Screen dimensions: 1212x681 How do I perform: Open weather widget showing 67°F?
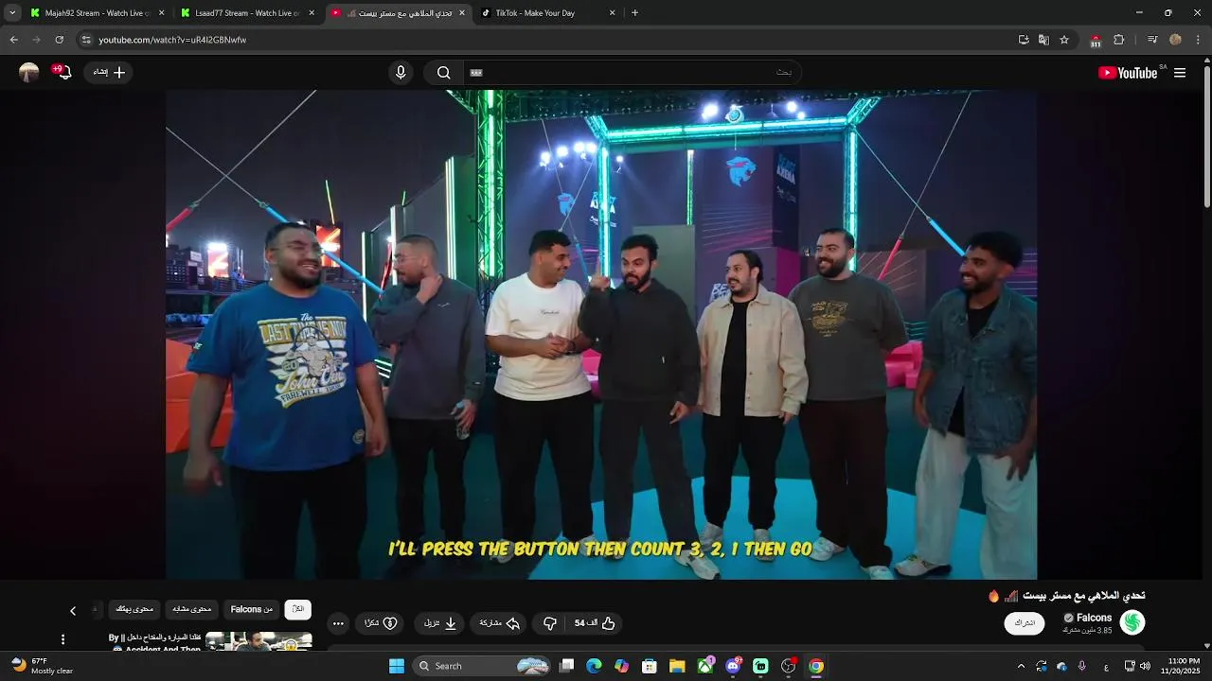(43, 666)
